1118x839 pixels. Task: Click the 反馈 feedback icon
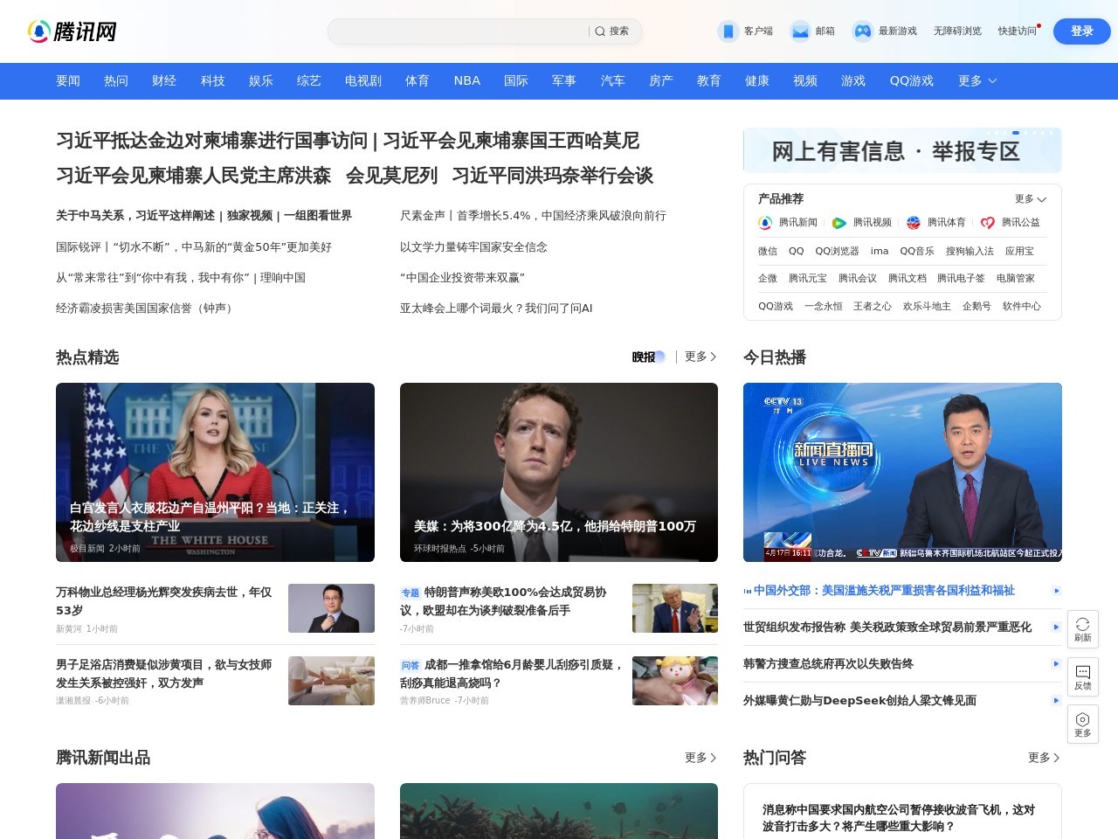point(1083,672)
